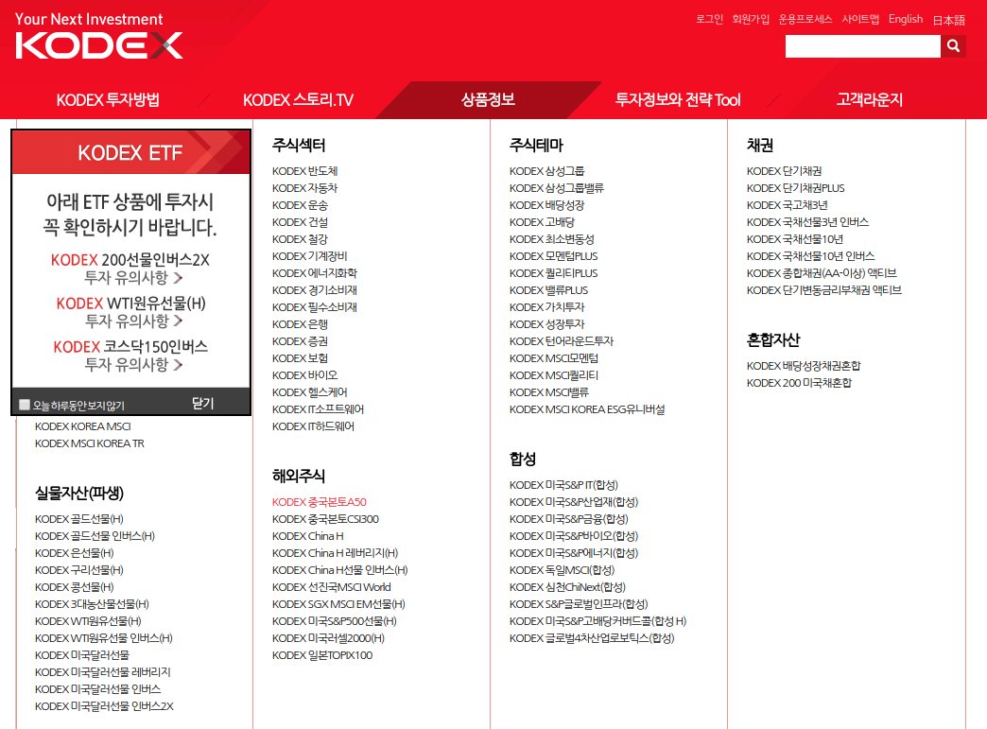Select KODEX 미국달러선물 인버스2X
Viewport: 987px width, 729px height.
[x=104, y=705]
